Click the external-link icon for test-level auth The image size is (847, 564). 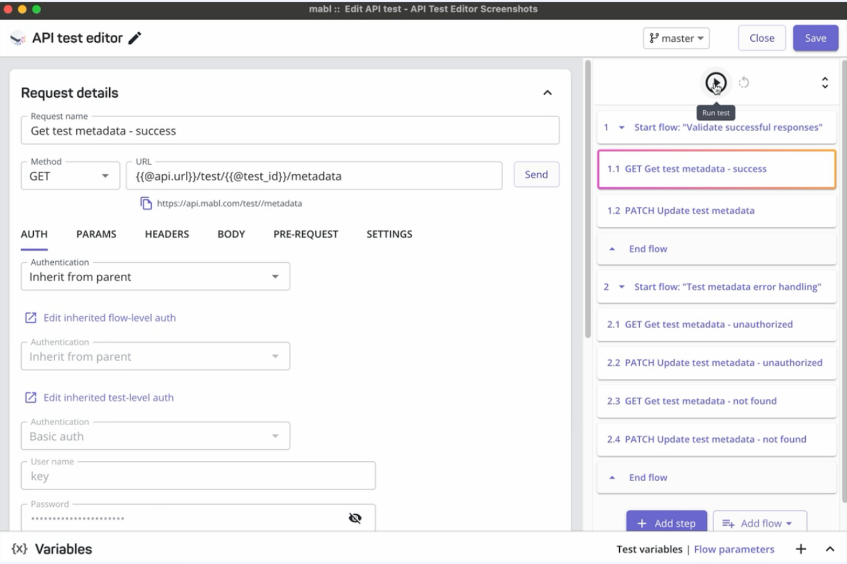pyautogui.click(x=31, y=397)
